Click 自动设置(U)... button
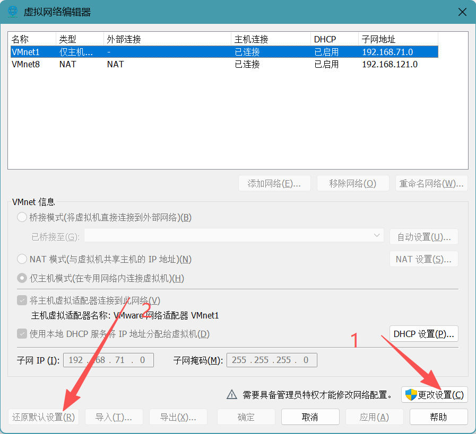476x434 pixels. [x=424, y=237]
